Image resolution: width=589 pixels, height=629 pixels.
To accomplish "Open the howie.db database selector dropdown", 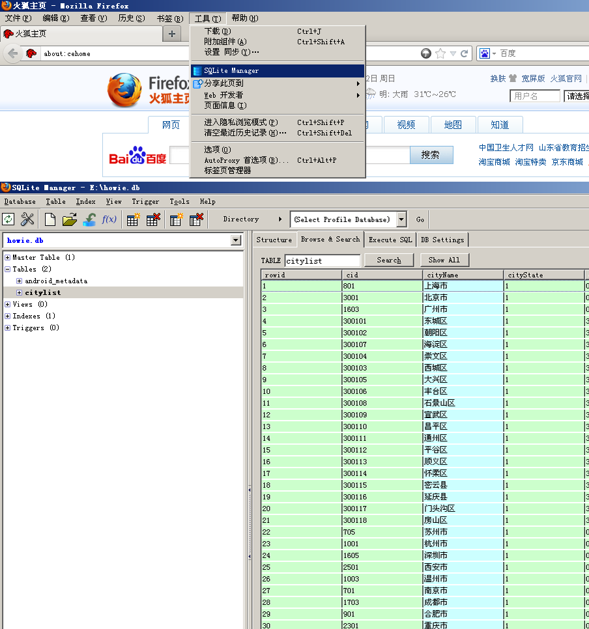I will point(236,241).
